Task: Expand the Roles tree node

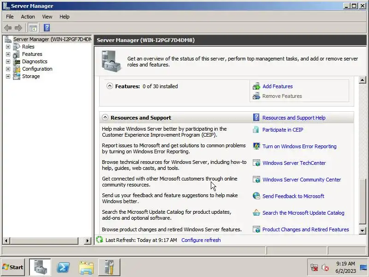Action: (x=8, y=47)
